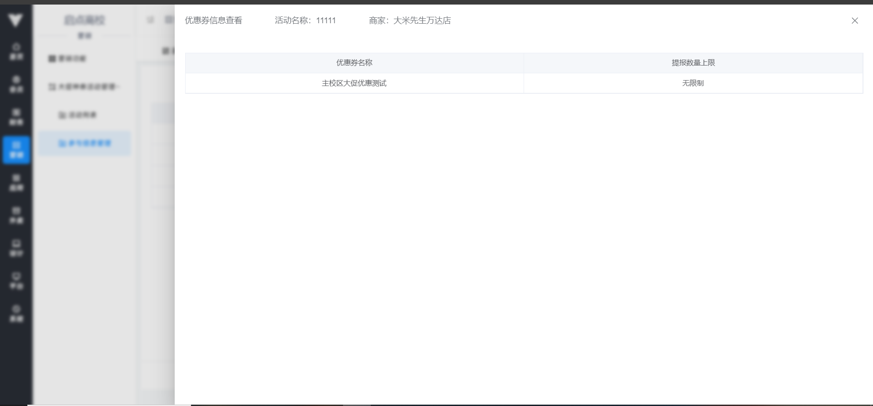Click the second sidebar icon below the logo

16,84
